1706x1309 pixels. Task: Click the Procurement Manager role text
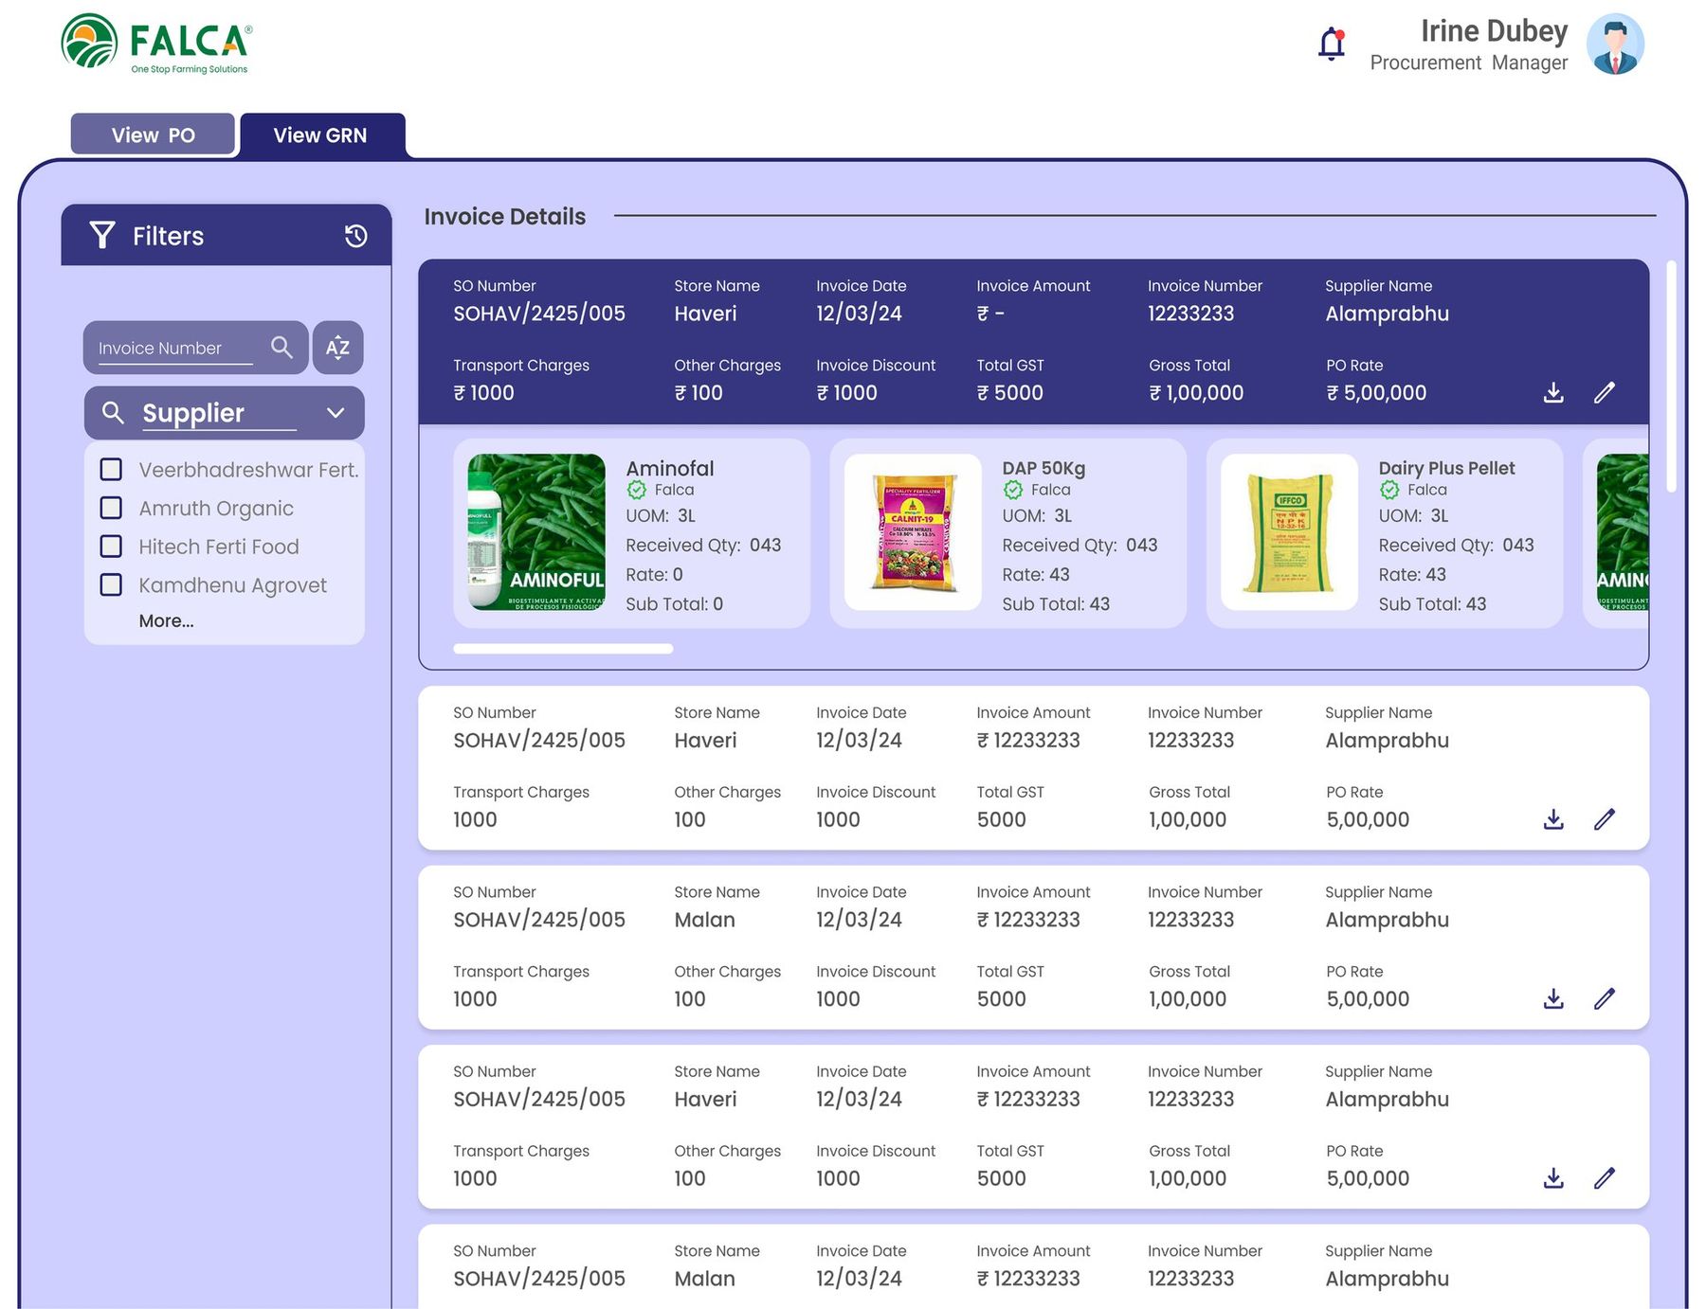pyautogui.click(x=1468, y=63)
